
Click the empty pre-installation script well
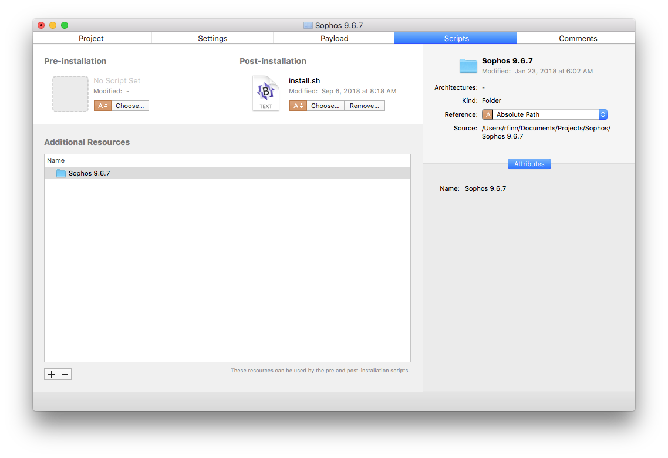point(70,94)
